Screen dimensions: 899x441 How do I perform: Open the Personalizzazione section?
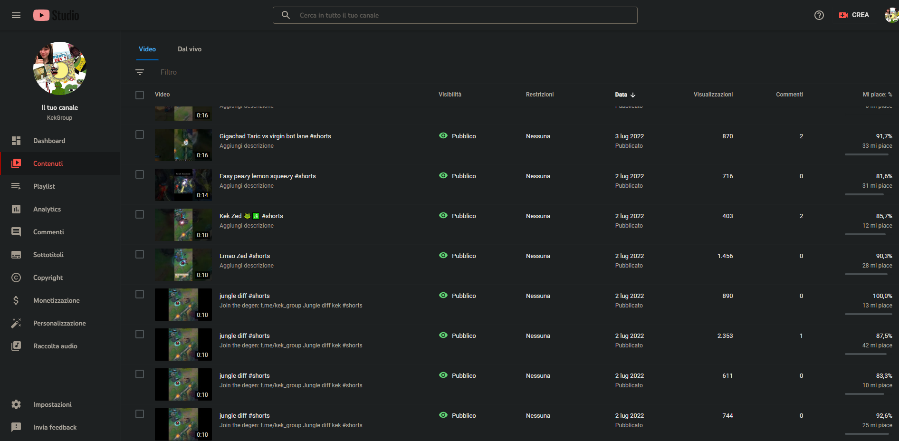(x=60, y=323)
